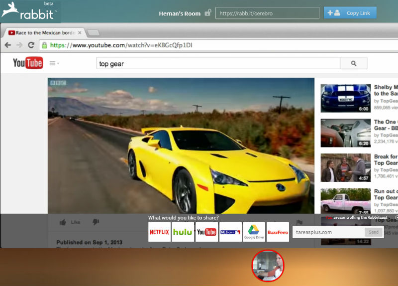Click the tareasplus.com URL input field
The image size is (398, 286).
tap(328, 232)
